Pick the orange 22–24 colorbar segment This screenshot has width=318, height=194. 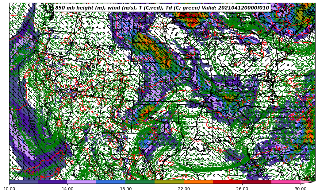click(x=198, y=182)
